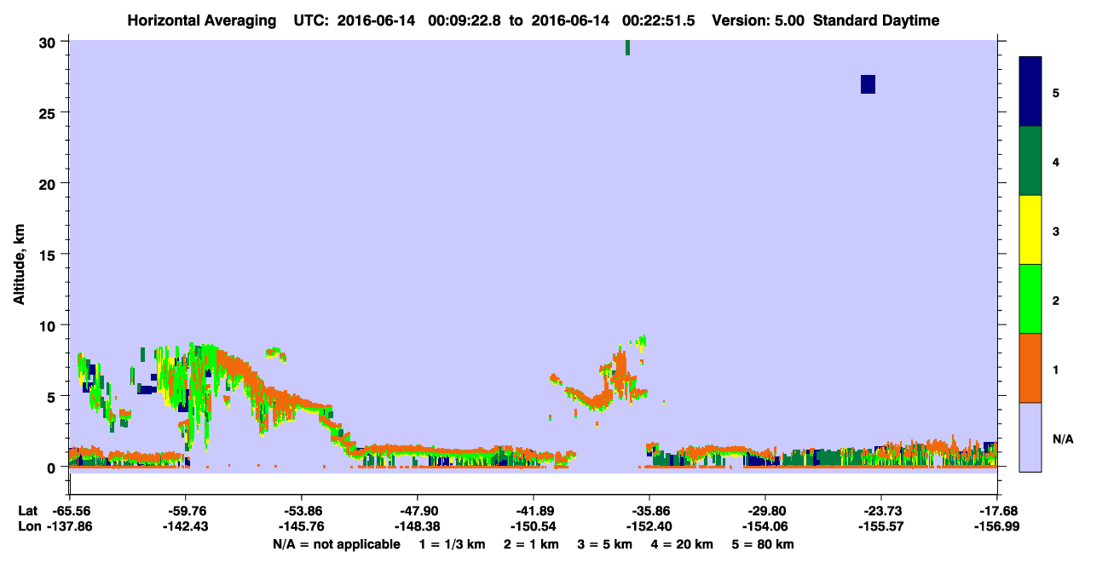
Task: Click the colorbar label 4
Action: click(1056, 161)
